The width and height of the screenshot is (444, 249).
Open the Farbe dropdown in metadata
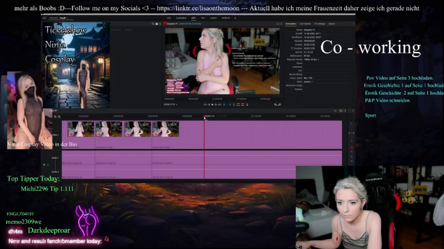(x=308, y=82)
